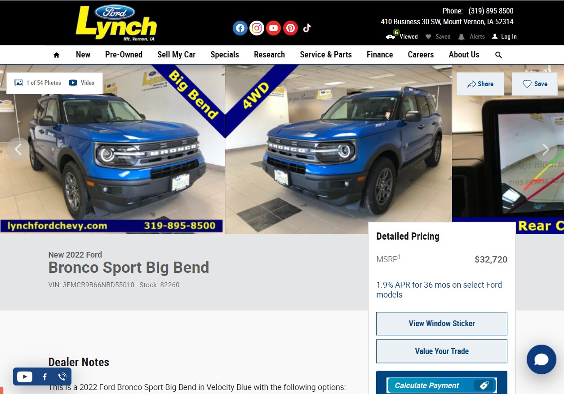Viewport: 564px width, 394px height.
Task: Play the vehicle Video
Action: pyautogui.click(x=82, y=83)
